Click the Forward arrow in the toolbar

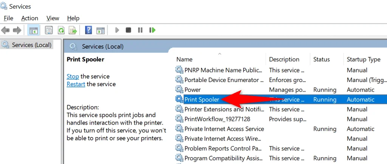[17, 30]
